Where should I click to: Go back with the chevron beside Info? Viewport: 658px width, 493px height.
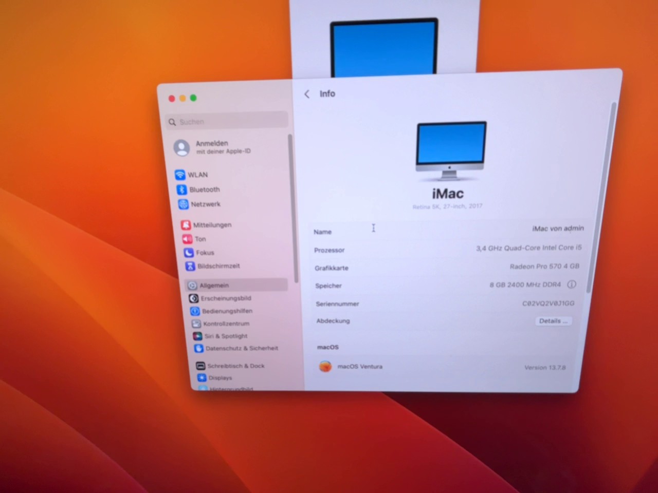[307, 94]
